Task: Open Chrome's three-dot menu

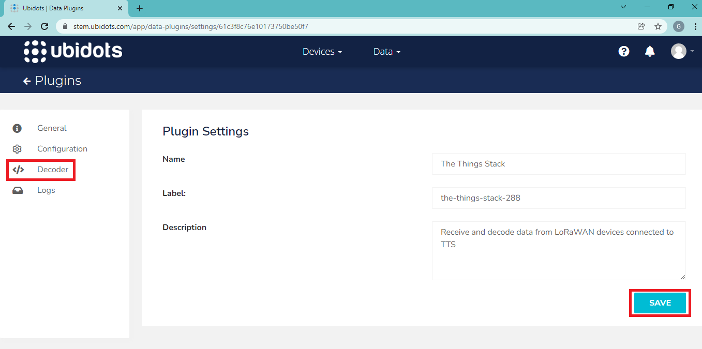Action: click(695, 26)
